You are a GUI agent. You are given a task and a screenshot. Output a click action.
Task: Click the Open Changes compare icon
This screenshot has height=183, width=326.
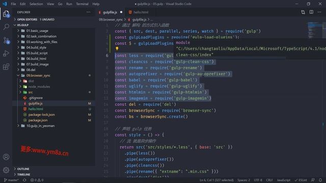tap(303, 12)
